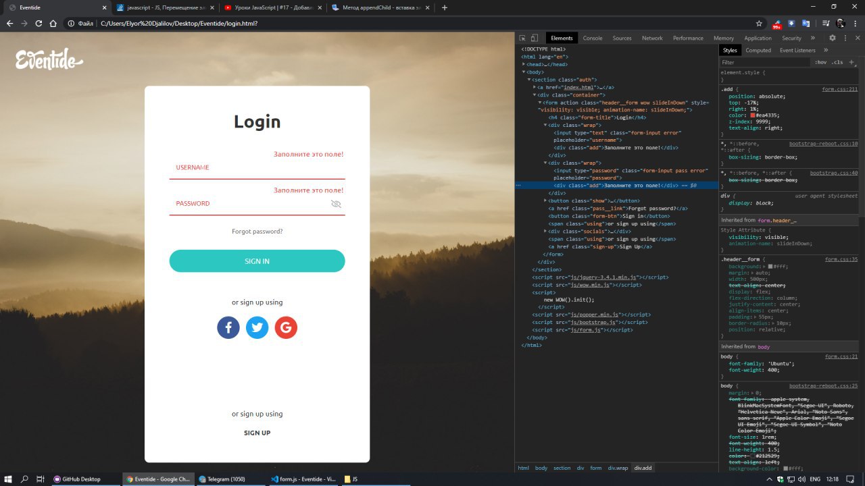The width and height of the screenshot is (865, 486).
Task: Sign up with the Google icon
Action: pos(286,328)
